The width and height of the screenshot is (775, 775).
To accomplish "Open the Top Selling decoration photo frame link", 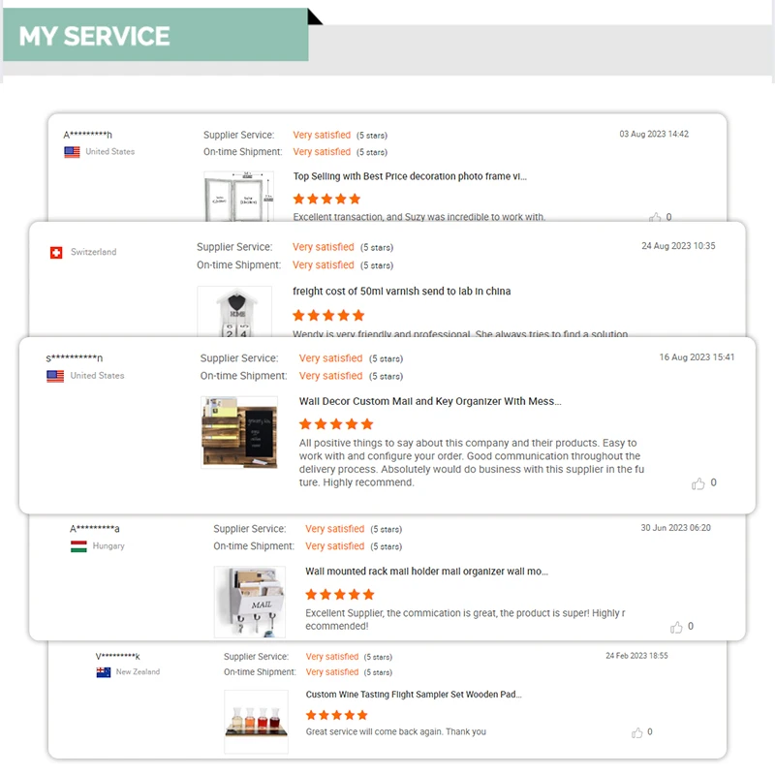I will 410,176.
